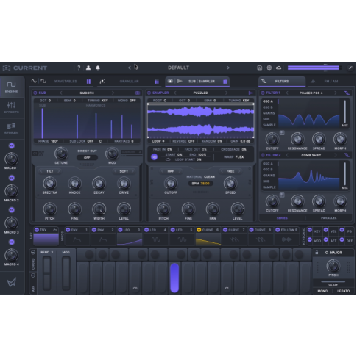Set filter routing to SERIES
Screen dimensions: 357x357
(x=282, y=218)
